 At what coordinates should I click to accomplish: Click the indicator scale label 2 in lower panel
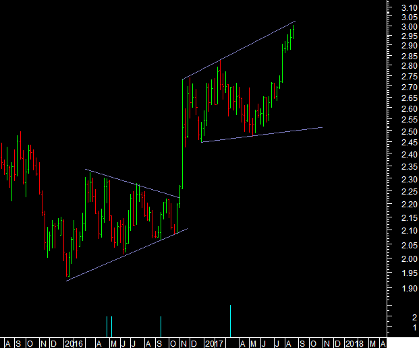coord(414,317)
